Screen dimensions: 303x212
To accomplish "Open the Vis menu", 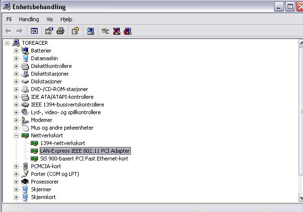I will click(x=50, y=19).
